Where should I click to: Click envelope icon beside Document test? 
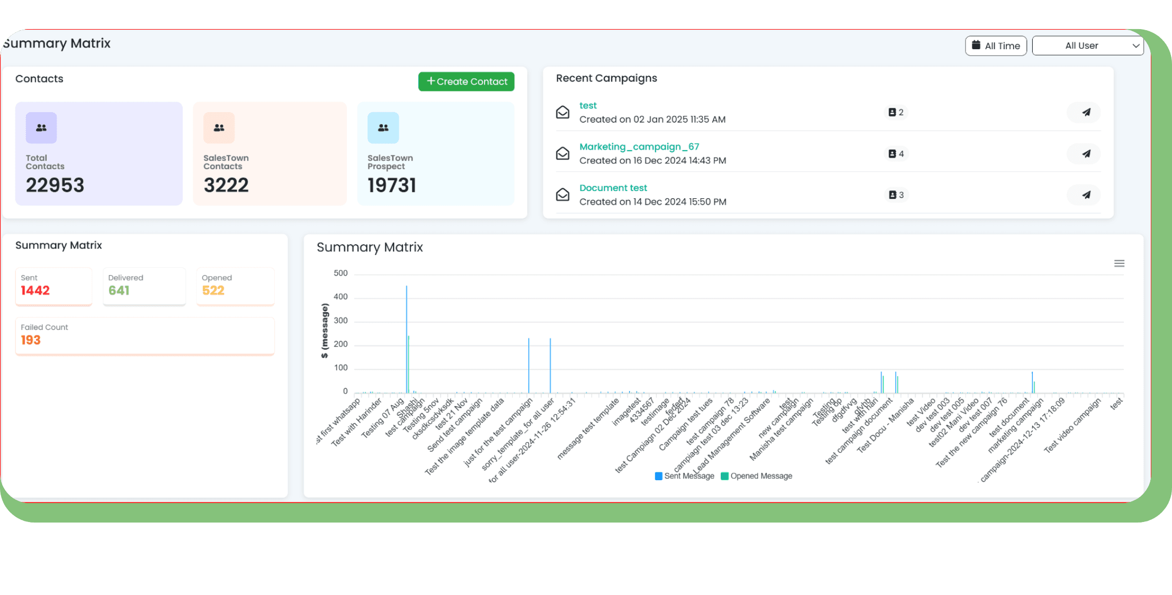[x=562, y=195]
